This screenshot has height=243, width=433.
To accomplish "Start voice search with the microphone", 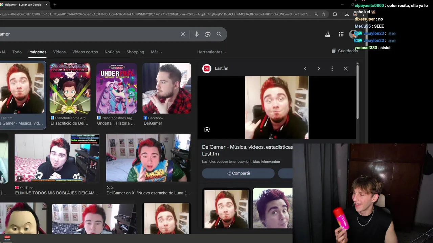I will [x=197, y=34].
